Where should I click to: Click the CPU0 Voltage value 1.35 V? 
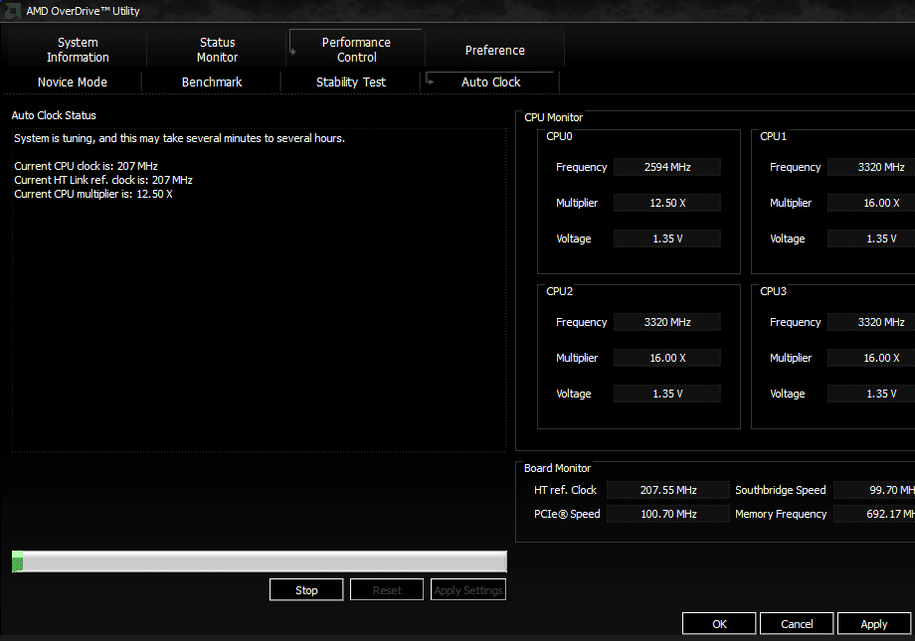click(667, 239)
